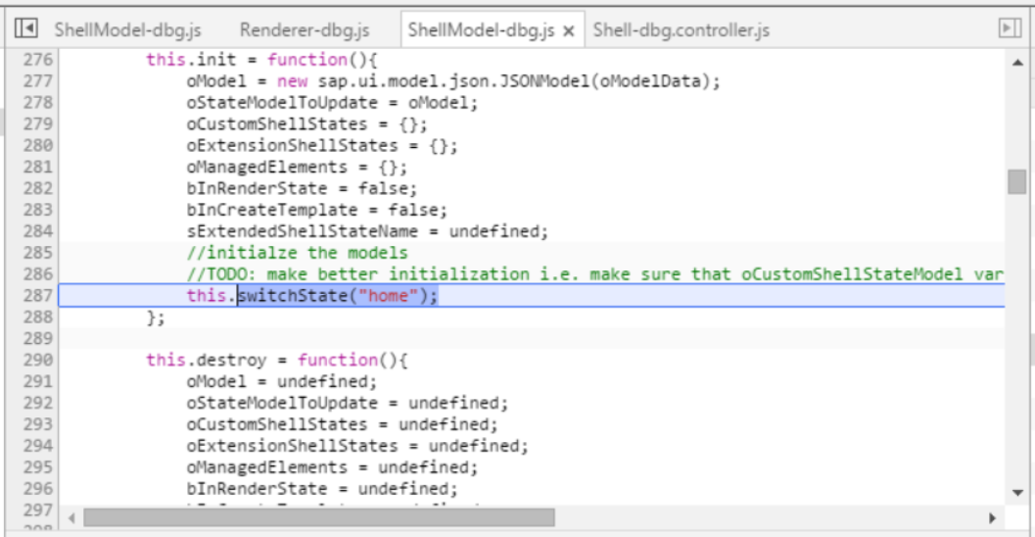1035x537 pixels.
Task: Click 'oManagedElements = {};' line
Action: [x=297, y=167]
